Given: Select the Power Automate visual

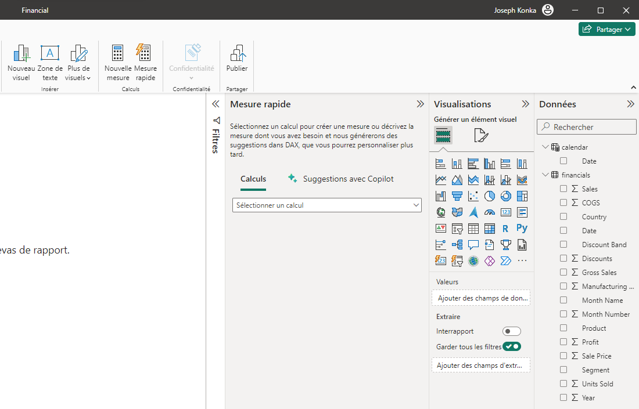Looking at the screenshot, I should [506, 261].
